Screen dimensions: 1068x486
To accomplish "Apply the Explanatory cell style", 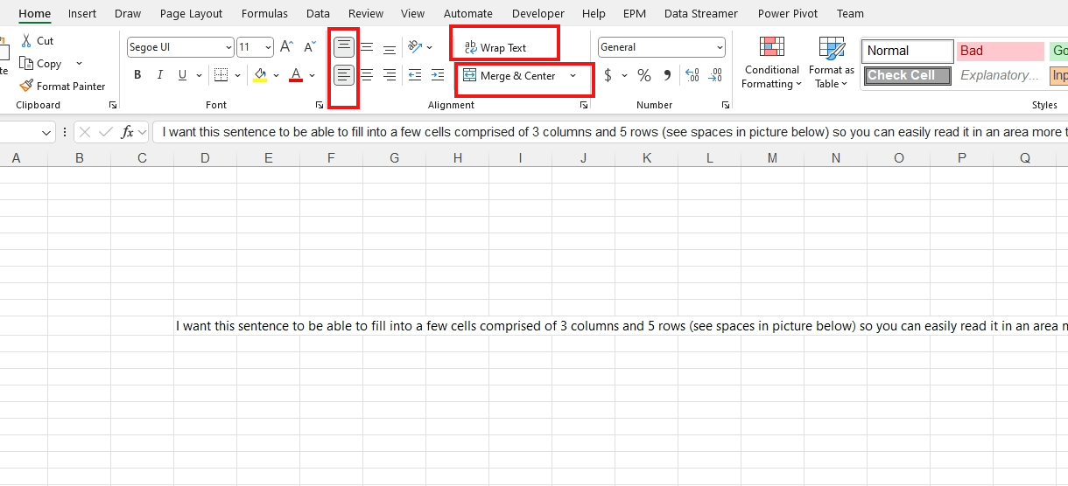I will [1001, 75].
